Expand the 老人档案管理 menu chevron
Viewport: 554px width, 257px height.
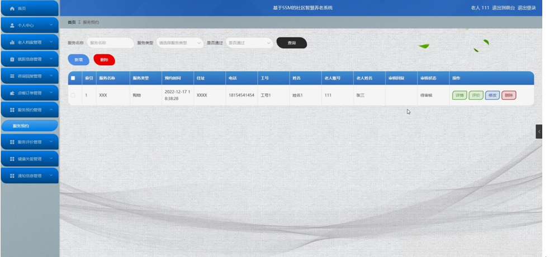pos(51,42)
